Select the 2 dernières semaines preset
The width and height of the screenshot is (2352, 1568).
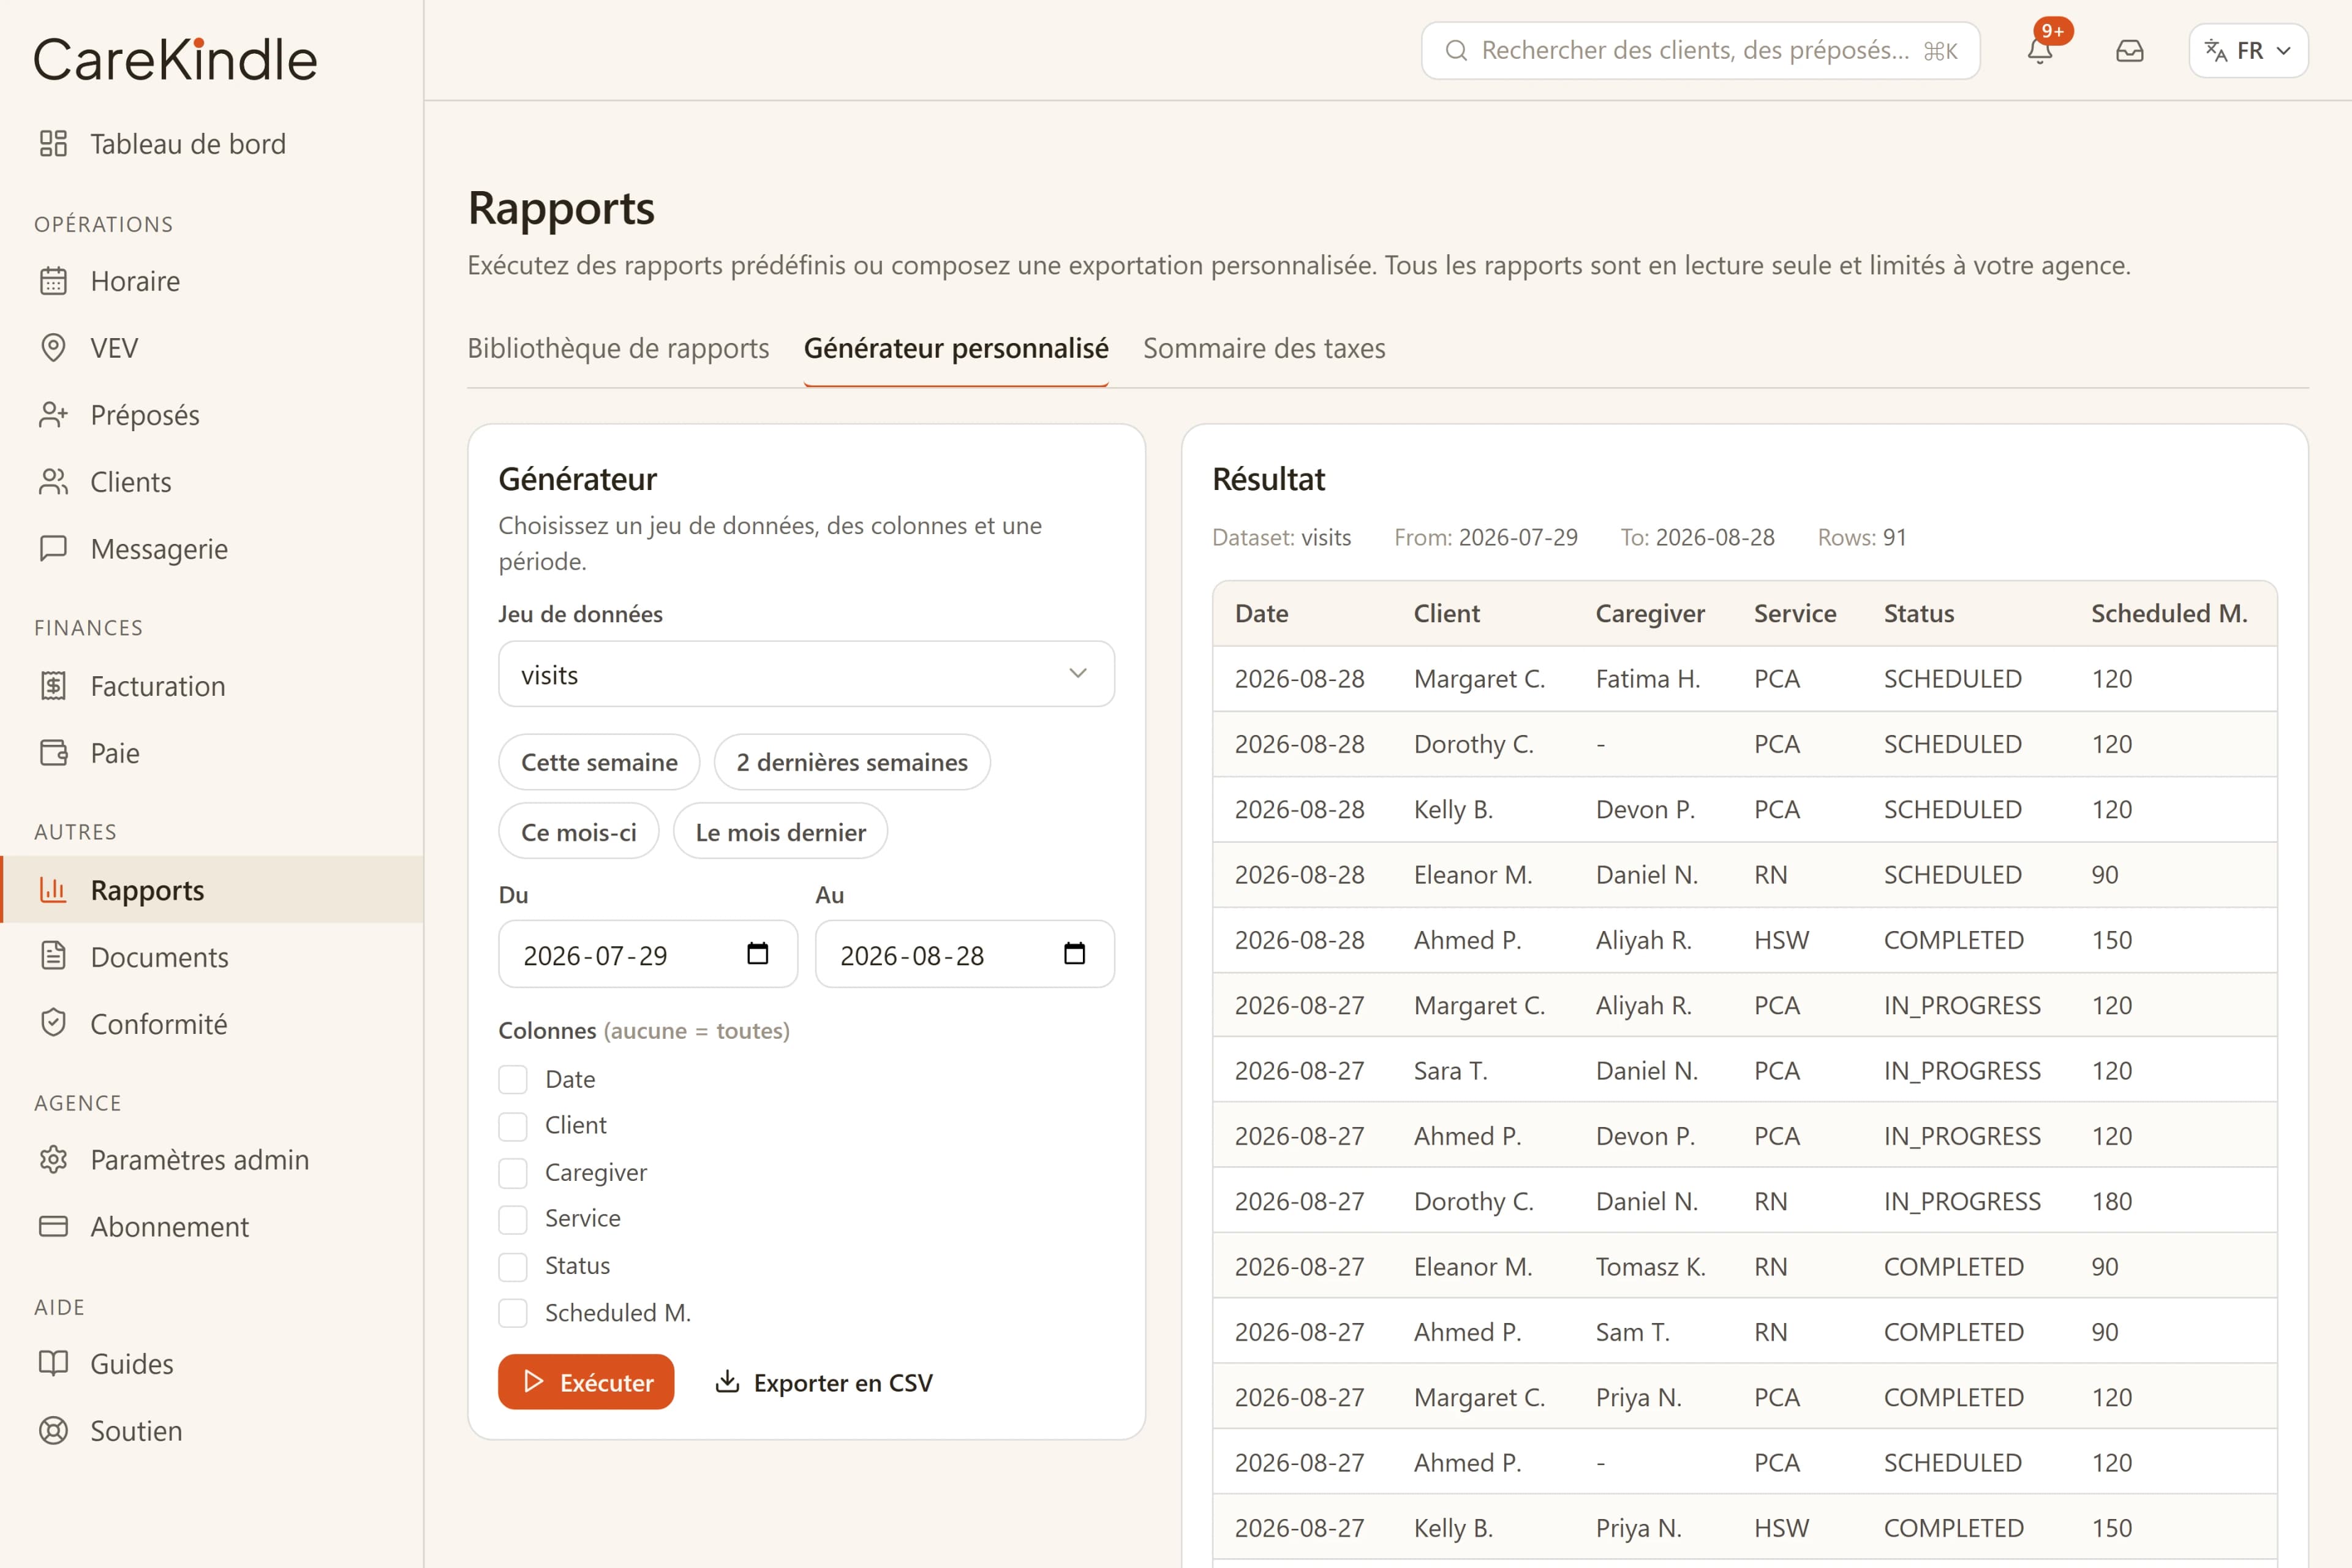tap(852, 762)
